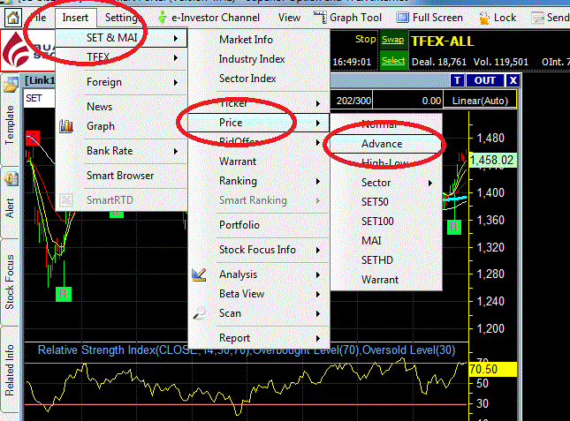This screenshot has height=421, width=570.
Task: Expand the Foreign submenu arrow
Action: tap(176, 82)
